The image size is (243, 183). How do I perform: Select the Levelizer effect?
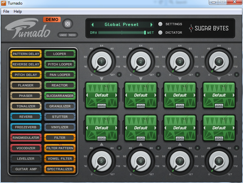(x=26, y=158)
